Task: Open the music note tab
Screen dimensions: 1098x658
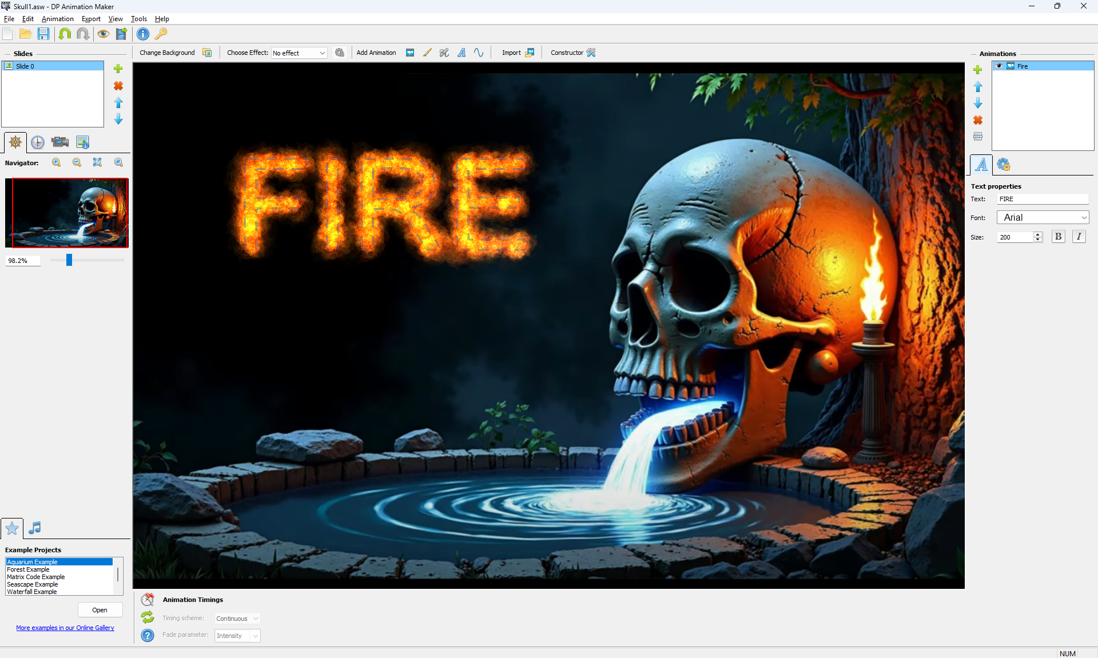Action: point(35,528)
